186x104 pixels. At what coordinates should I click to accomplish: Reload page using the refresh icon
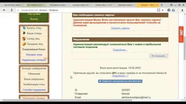tap(18, 10)
